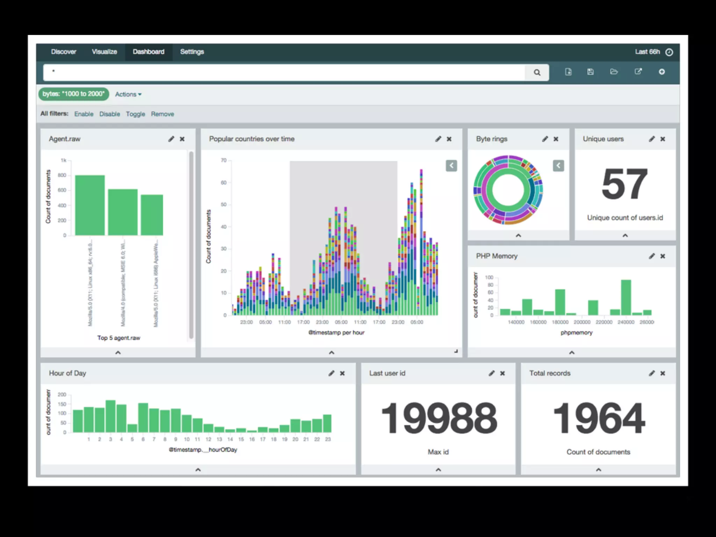Open the time picker clock icon
This screenshot has height=537, width=716.
tap(669, 52)
